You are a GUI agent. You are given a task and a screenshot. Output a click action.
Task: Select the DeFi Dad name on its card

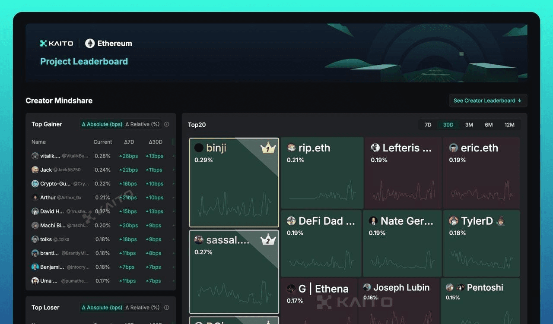[327, 221]
